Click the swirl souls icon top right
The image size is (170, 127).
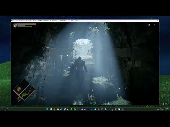[x=149, y=25]
